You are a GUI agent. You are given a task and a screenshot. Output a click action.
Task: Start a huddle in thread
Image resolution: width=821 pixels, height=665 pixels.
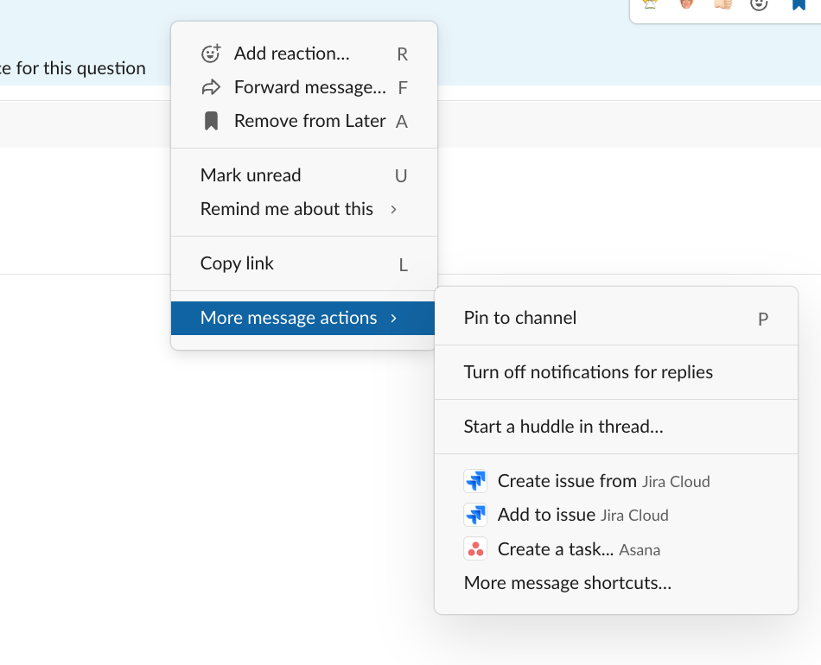click(x=563, y=427)
